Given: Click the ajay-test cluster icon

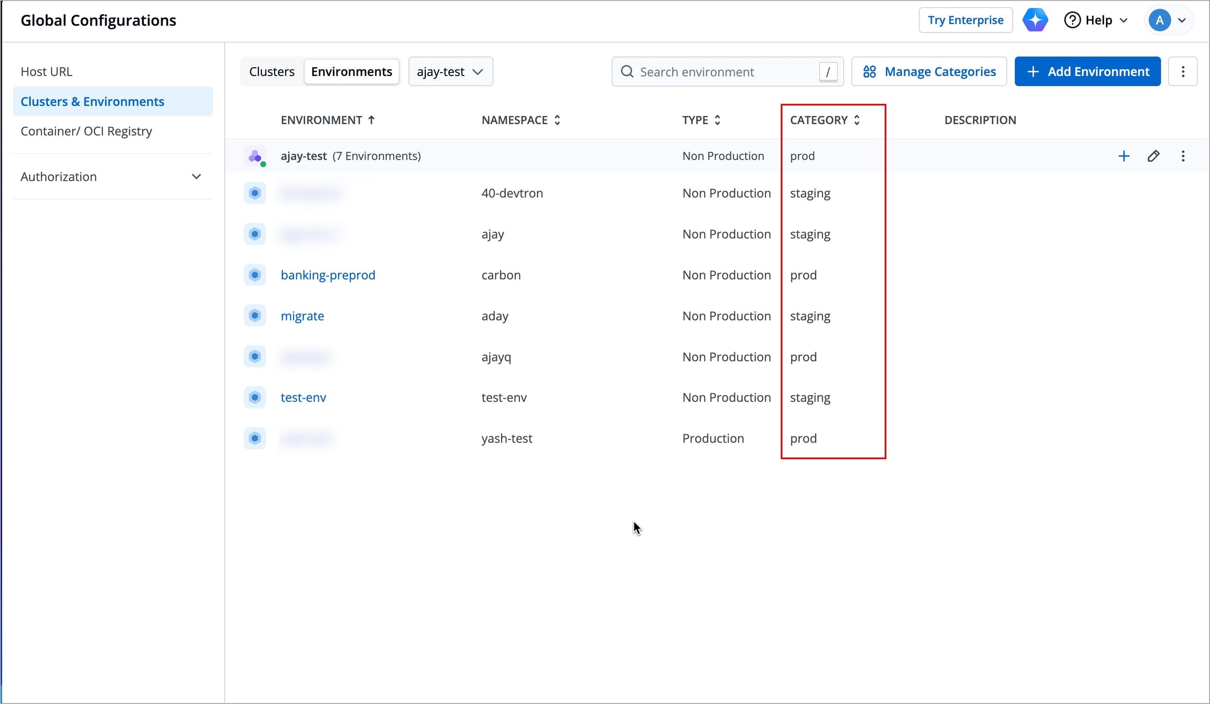Looking at the screenshot, I should (255, 156).
